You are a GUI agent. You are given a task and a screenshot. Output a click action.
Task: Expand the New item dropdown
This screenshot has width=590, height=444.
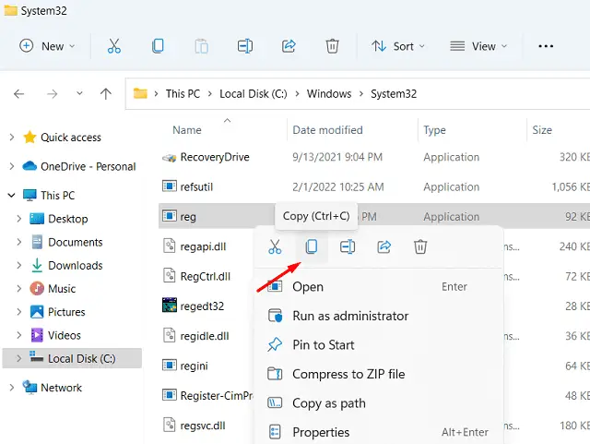[48, 46]
